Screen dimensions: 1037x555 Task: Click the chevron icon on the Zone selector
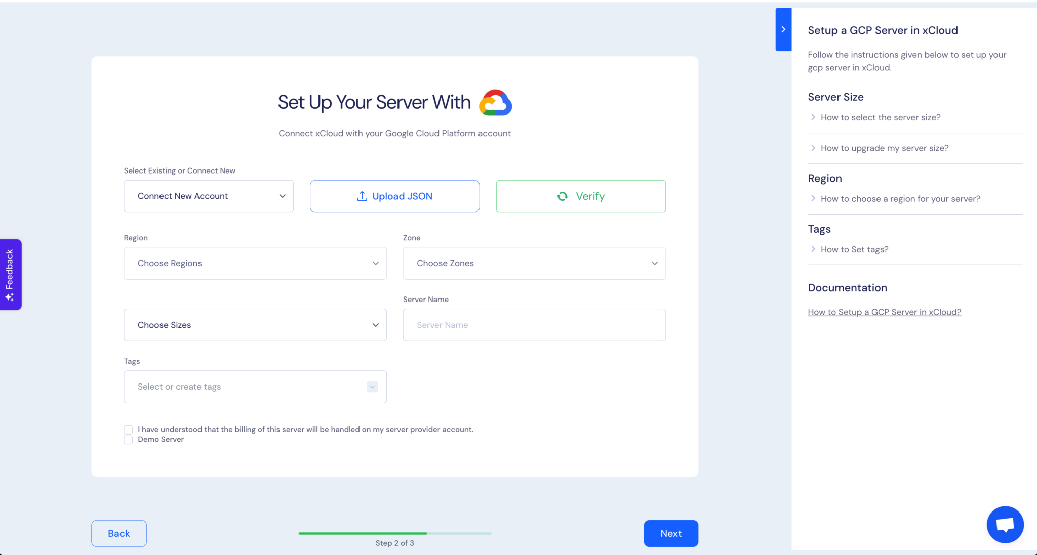pos(654,263)
